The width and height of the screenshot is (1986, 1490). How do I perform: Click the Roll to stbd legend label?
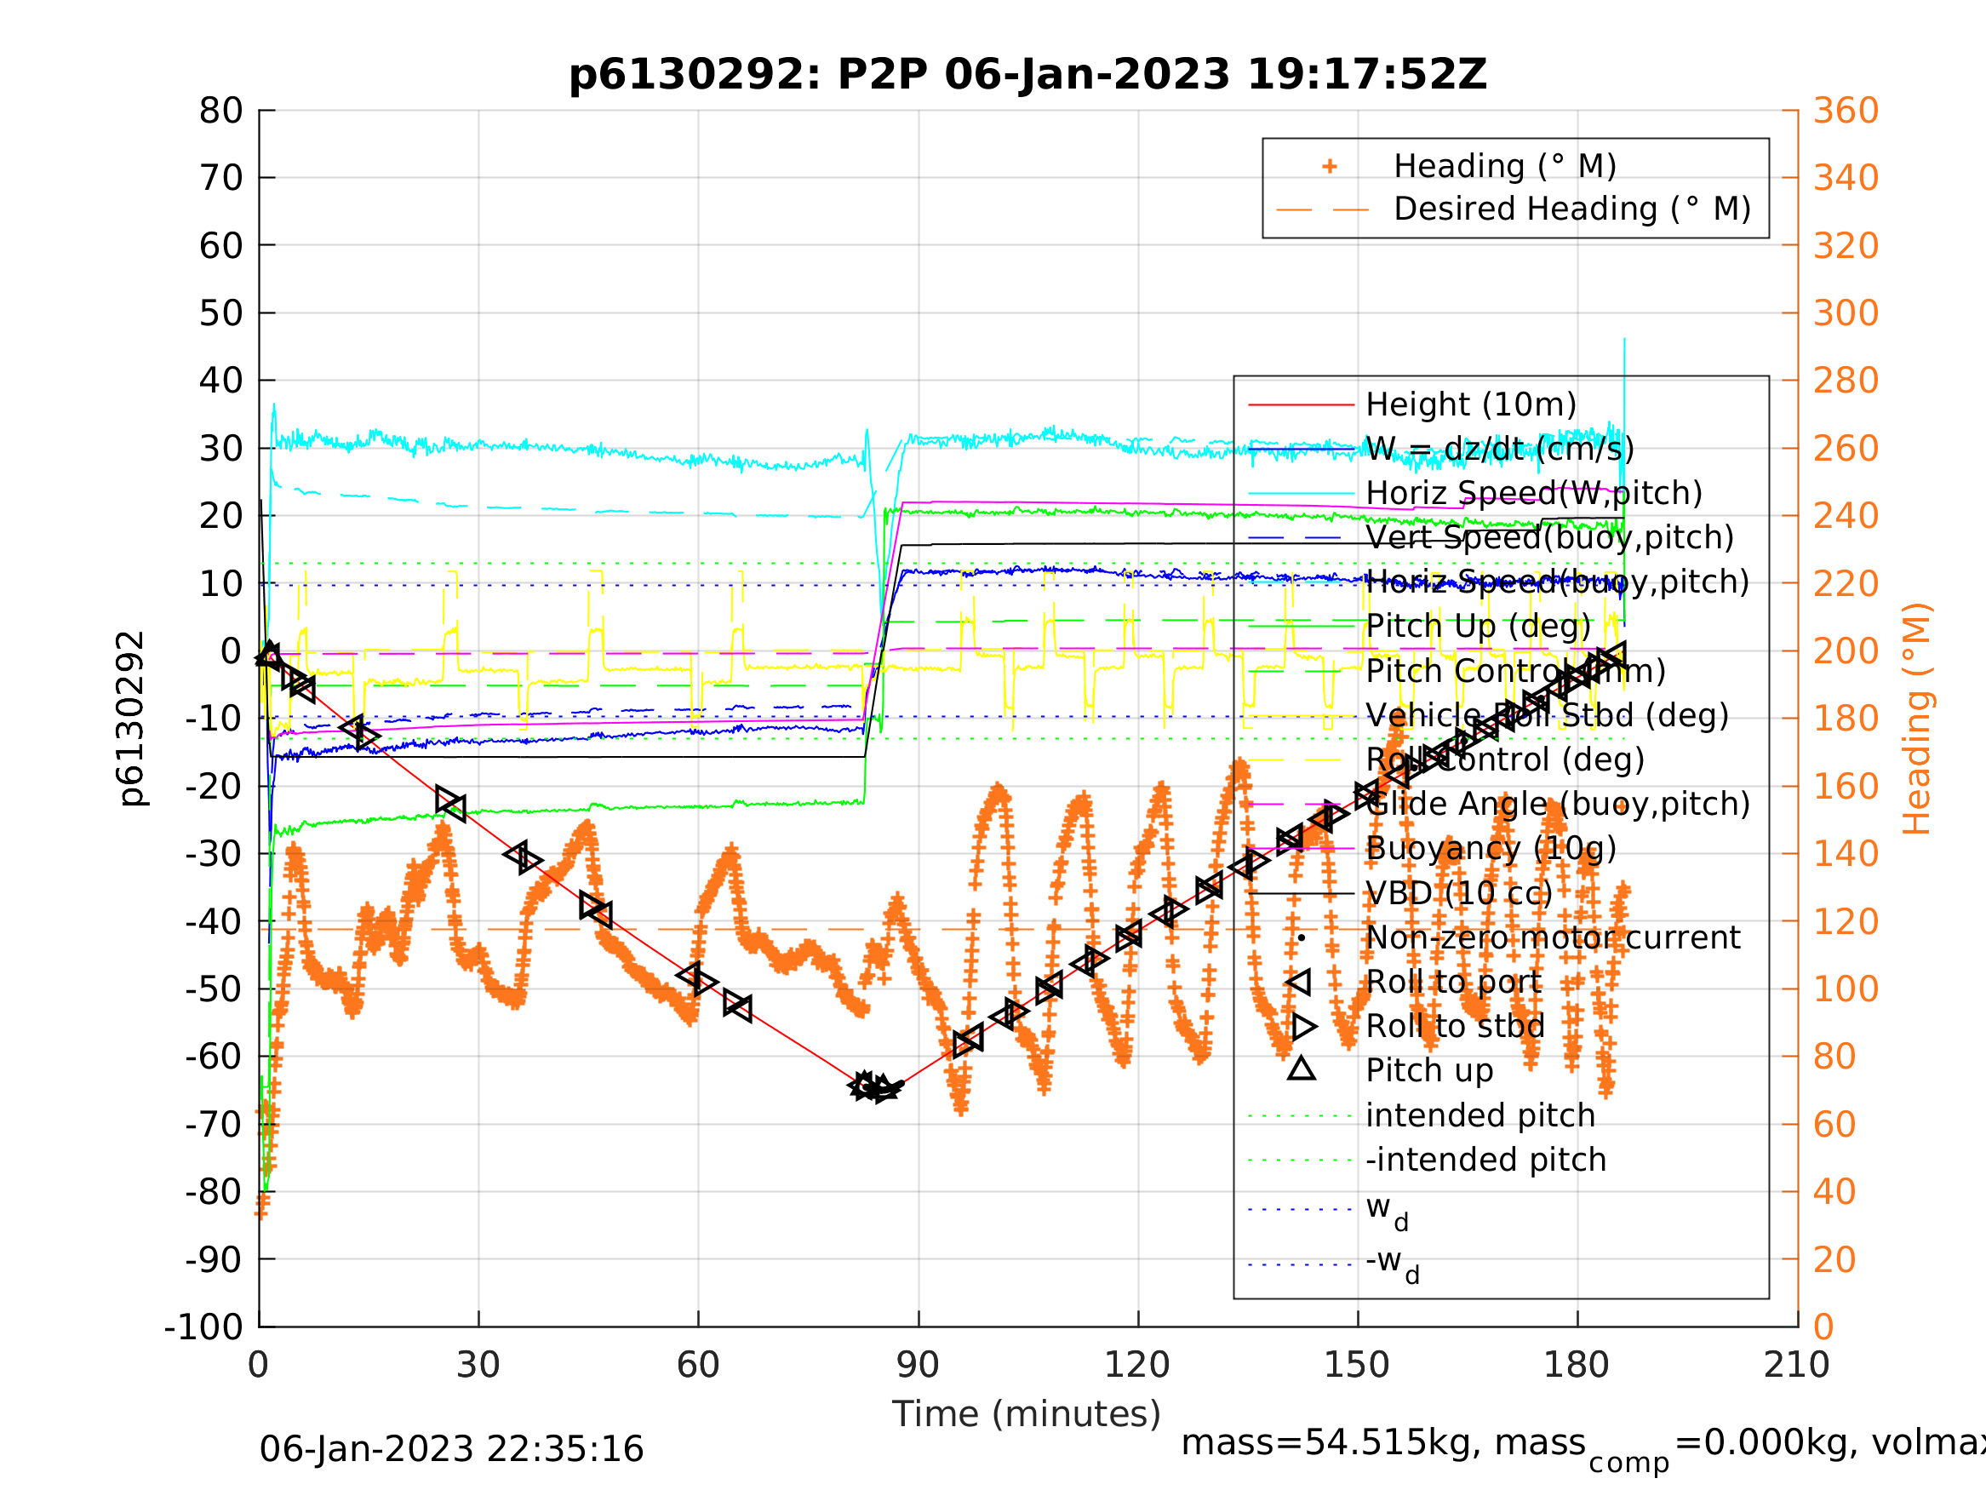(1456, 1027)
